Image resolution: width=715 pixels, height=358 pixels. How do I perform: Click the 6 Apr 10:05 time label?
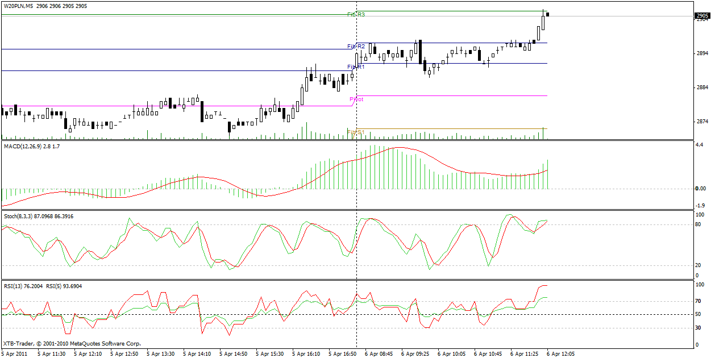pyautogui.click(x=451, y=353)
